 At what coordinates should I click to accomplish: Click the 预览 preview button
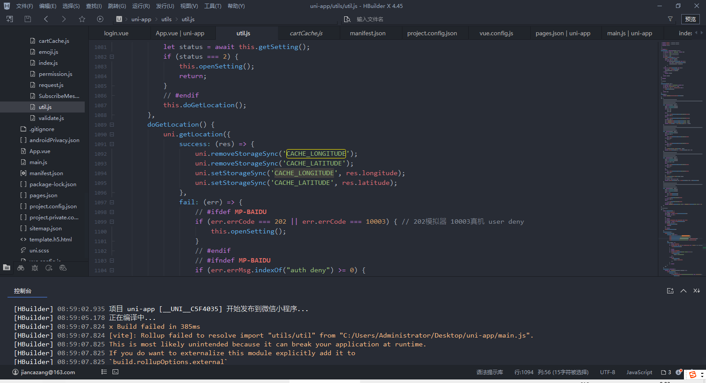[691, 19]
